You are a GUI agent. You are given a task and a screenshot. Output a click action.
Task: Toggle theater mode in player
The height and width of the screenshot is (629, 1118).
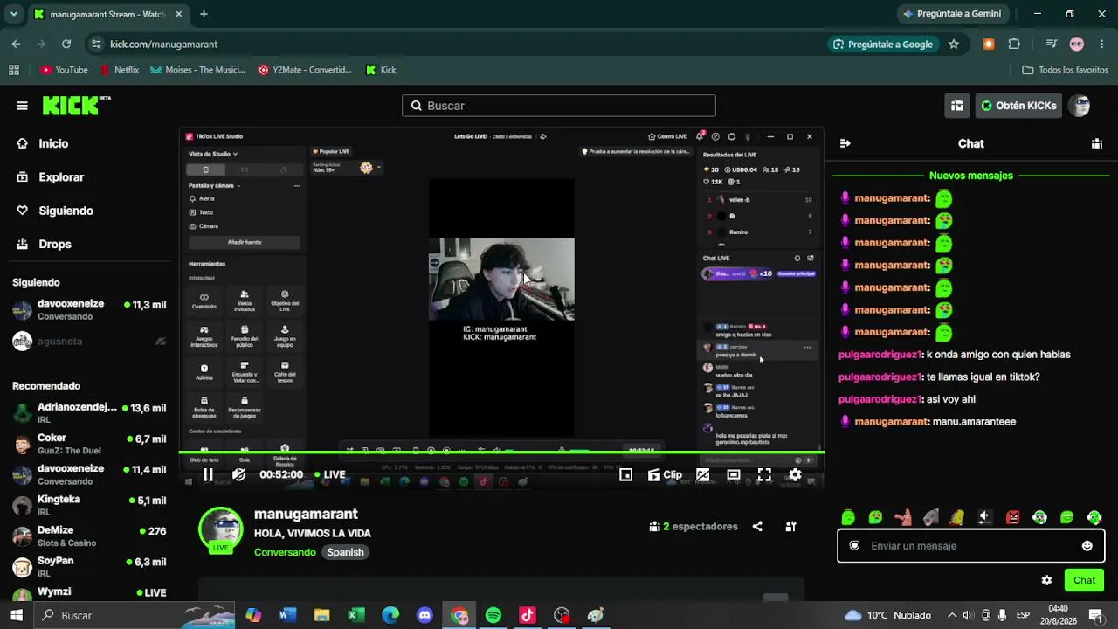click(x=734, y=474)
